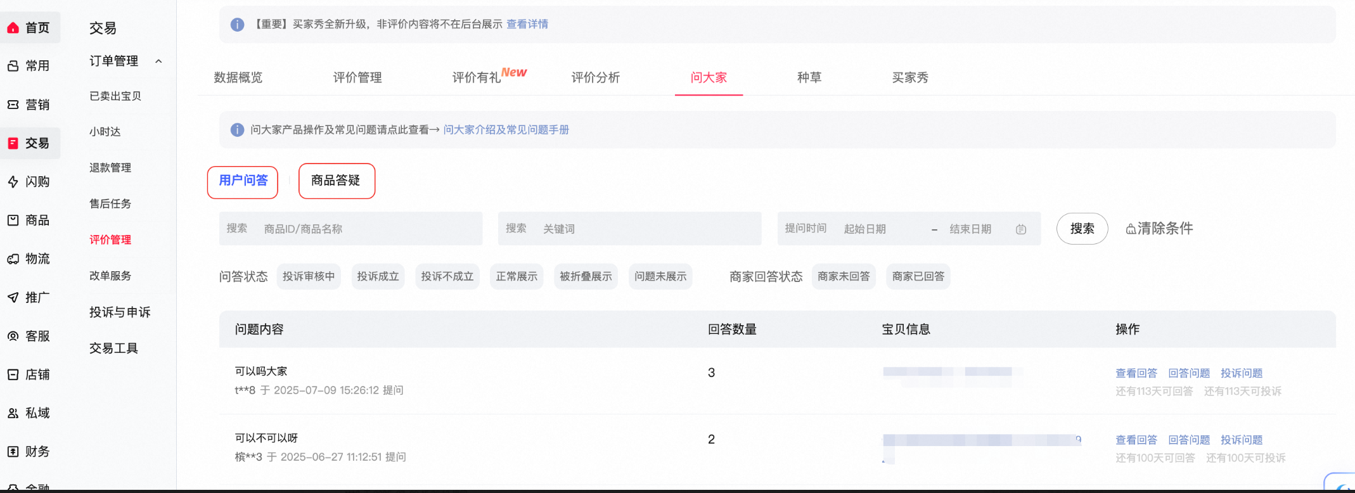Image resolution: width=1355 pixels, height=493 pixels.
Task: Click the 交易 trade icon in sidebar
Action: [13, 143]
